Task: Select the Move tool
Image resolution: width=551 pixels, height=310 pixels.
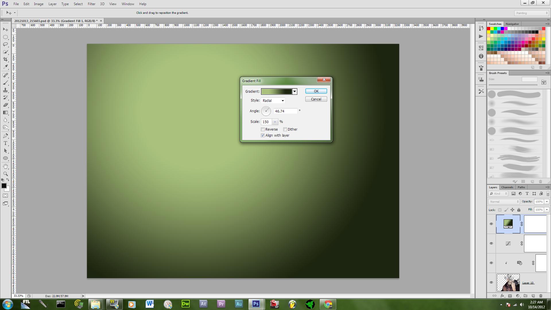Action: click(x=5, y=30)
